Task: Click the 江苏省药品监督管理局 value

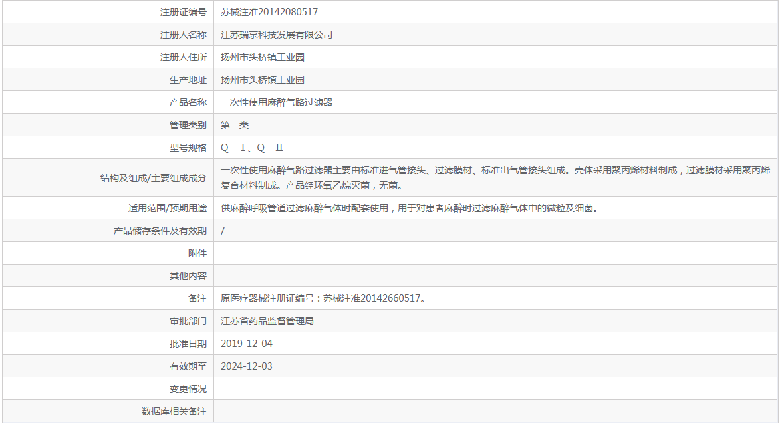Action: (x=267, y=321)
